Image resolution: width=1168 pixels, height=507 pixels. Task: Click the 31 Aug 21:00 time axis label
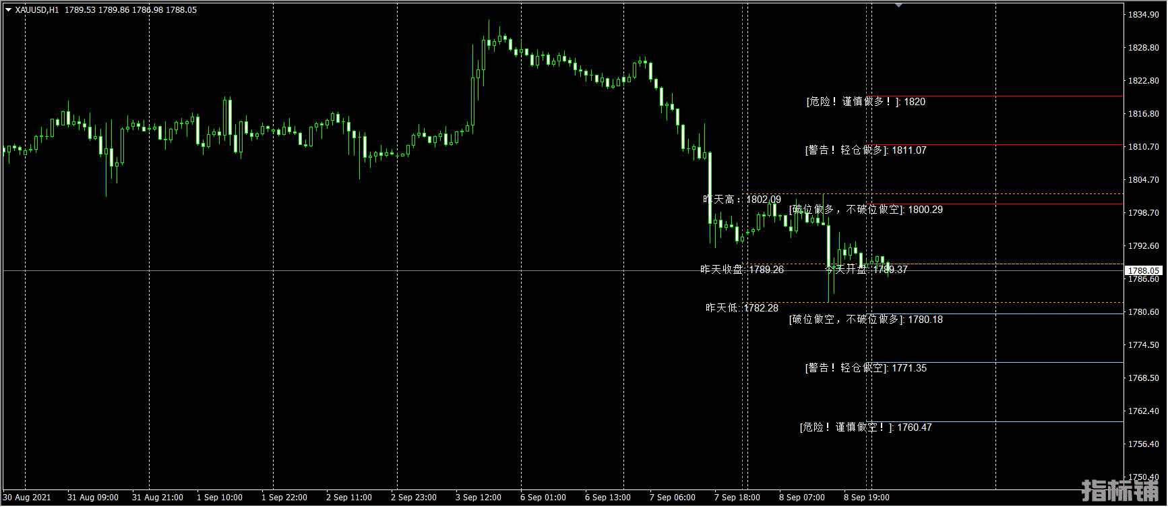tap(158, 498)
